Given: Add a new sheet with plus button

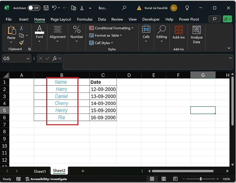Looking at the screenshot, I should click(83, 171).
